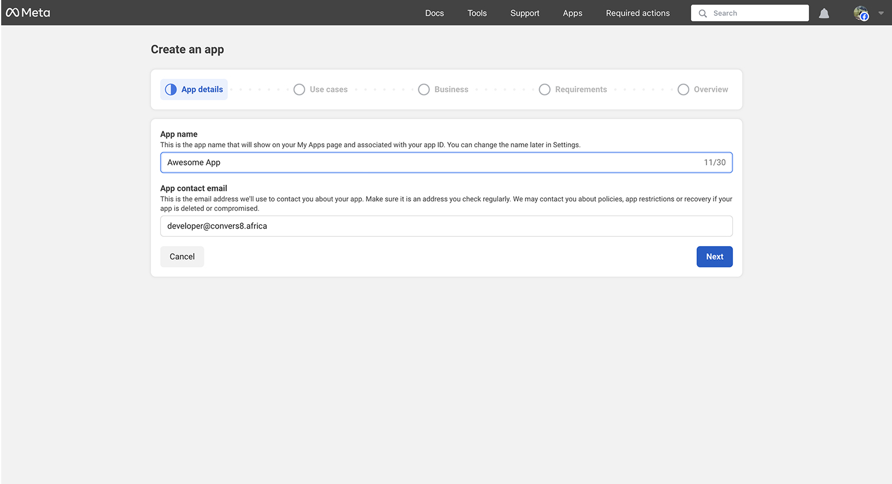The image size is (892, 484).
Task: Expand the dropdown arrow beside your avatar
Action: (x=881, y=12)
